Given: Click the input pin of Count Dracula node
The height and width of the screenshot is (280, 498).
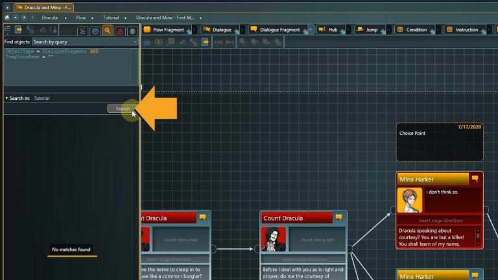Looking at the screenshot, I should (x=257, y=249).
